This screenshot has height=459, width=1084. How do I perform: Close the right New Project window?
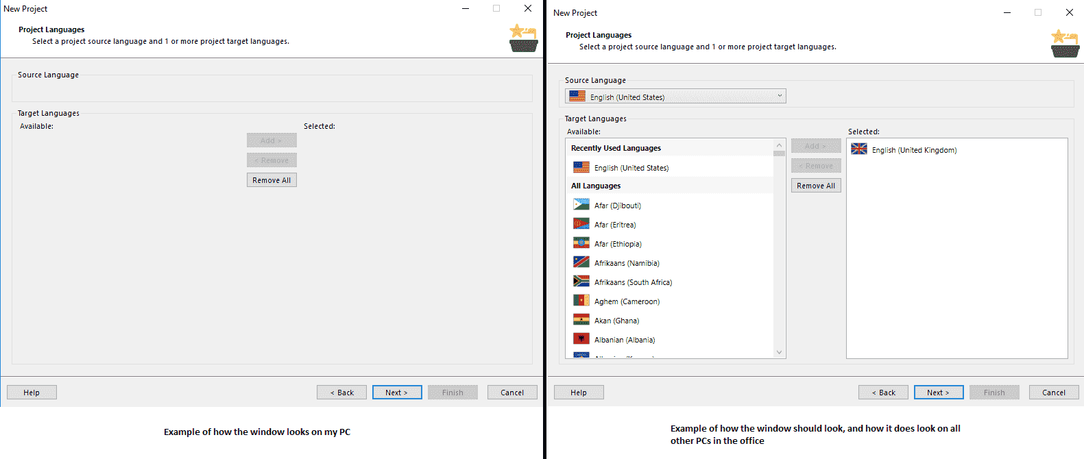[1070, 12]
